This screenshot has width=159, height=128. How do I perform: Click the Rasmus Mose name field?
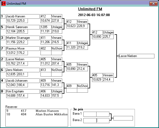pos(23,49)
